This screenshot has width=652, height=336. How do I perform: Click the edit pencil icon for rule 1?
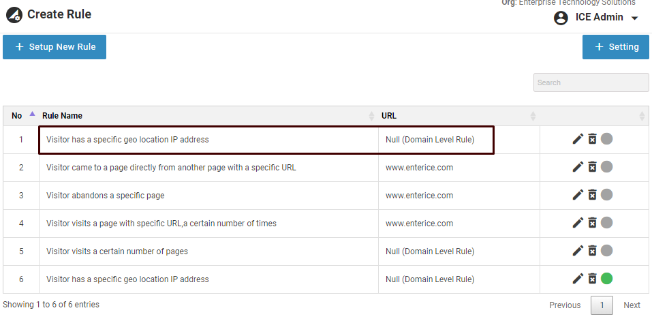pos(578,139)
